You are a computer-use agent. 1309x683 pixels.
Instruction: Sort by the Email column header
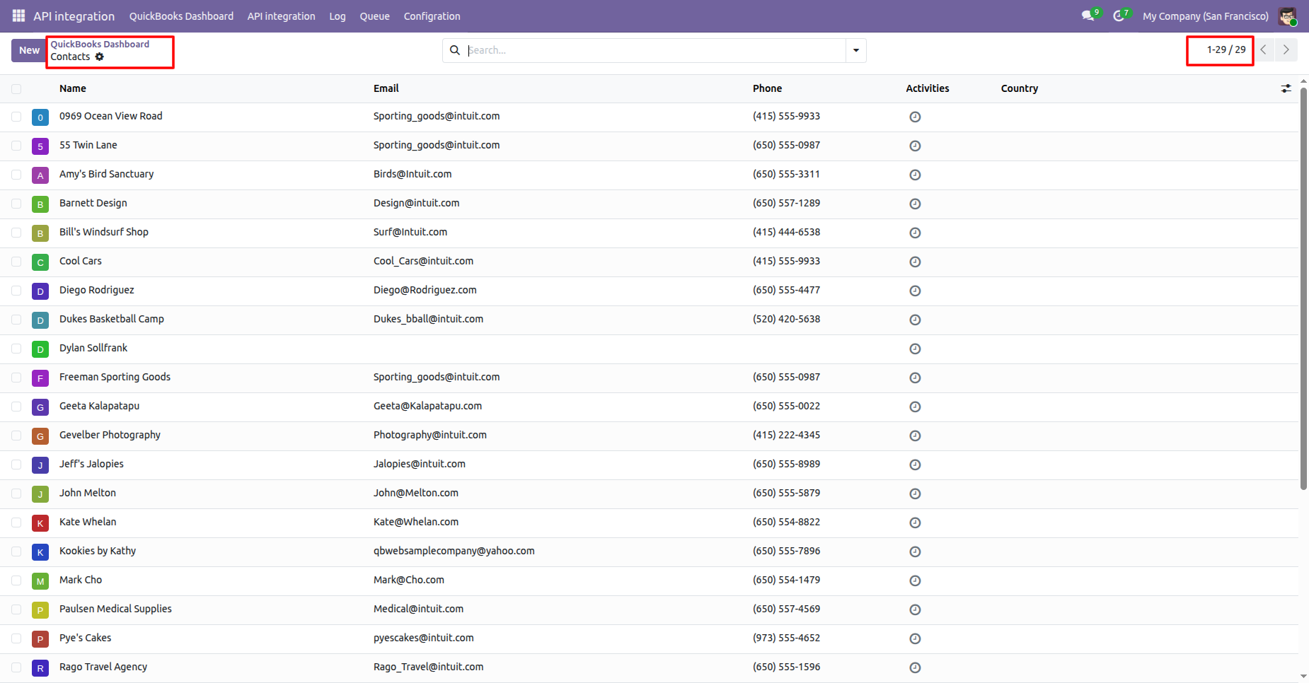[x=386, y=88]
